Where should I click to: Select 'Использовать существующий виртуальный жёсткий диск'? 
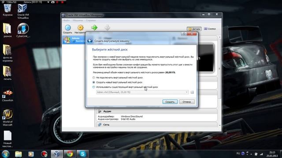click(x=125, y=87)
